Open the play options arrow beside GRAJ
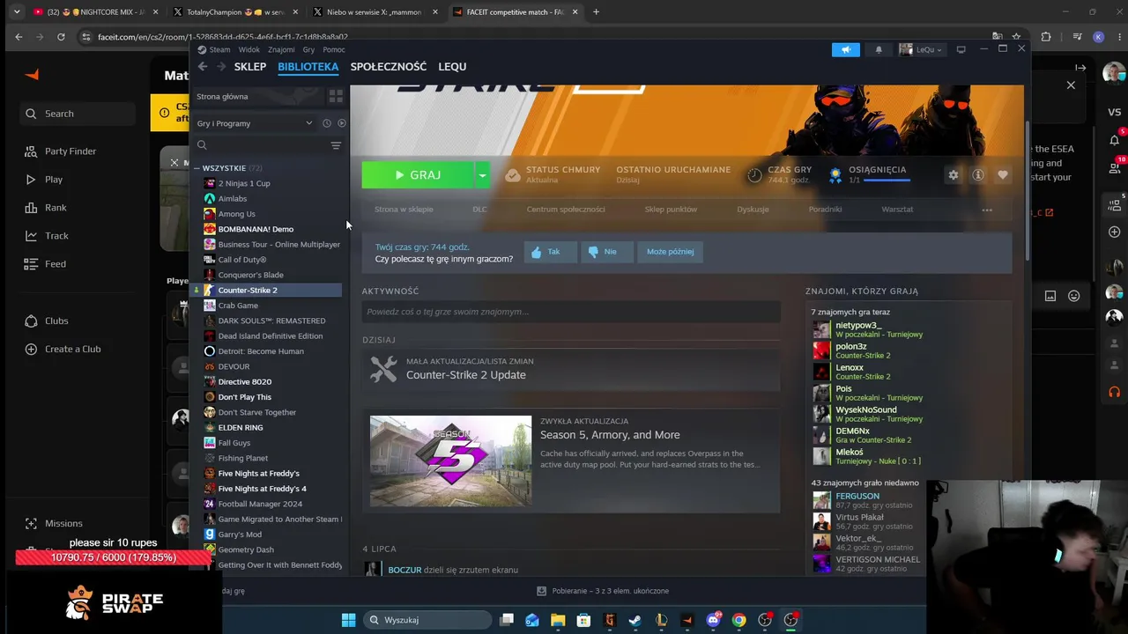Viewport: 1128px width, 634px height. click(x=482, y=175)
